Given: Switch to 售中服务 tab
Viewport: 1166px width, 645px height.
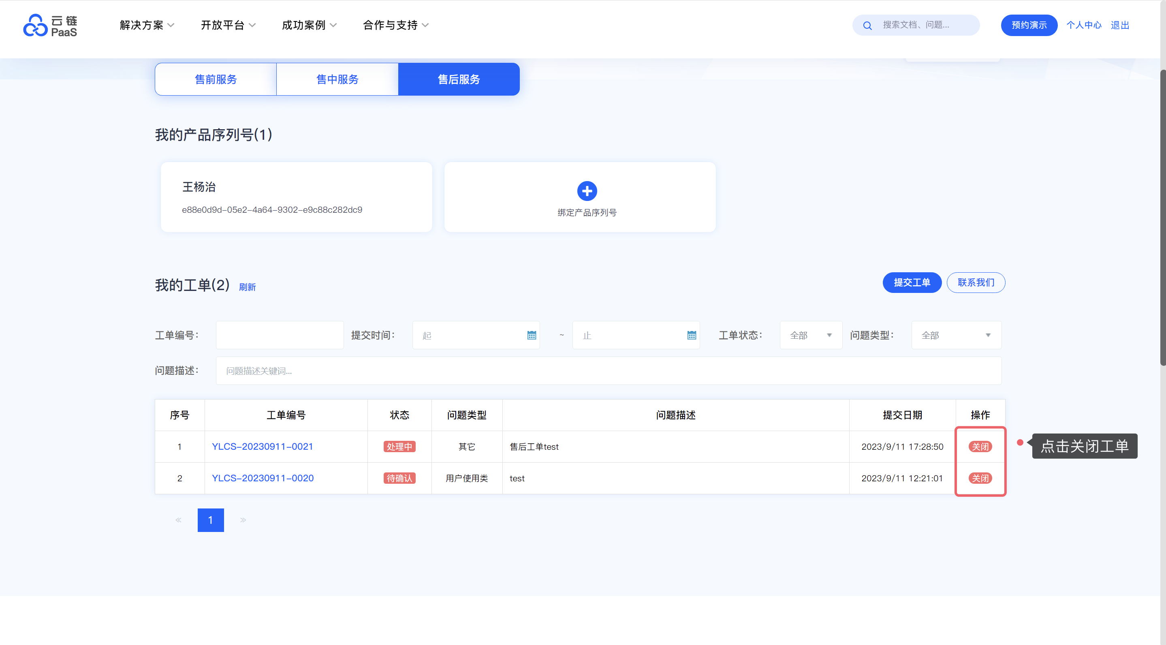Looking at the screenshot, I should point(337,79).
